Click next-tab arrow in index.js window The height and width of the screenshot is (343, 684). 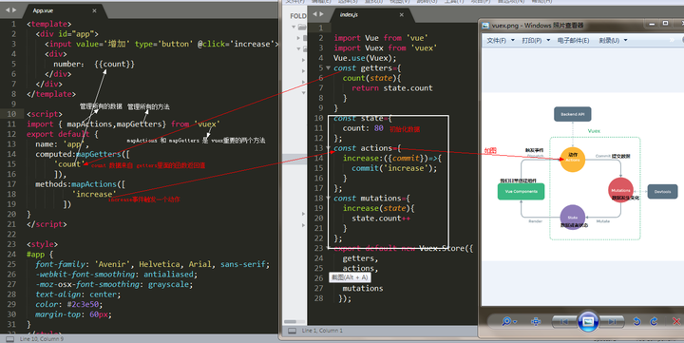point(321,14)
